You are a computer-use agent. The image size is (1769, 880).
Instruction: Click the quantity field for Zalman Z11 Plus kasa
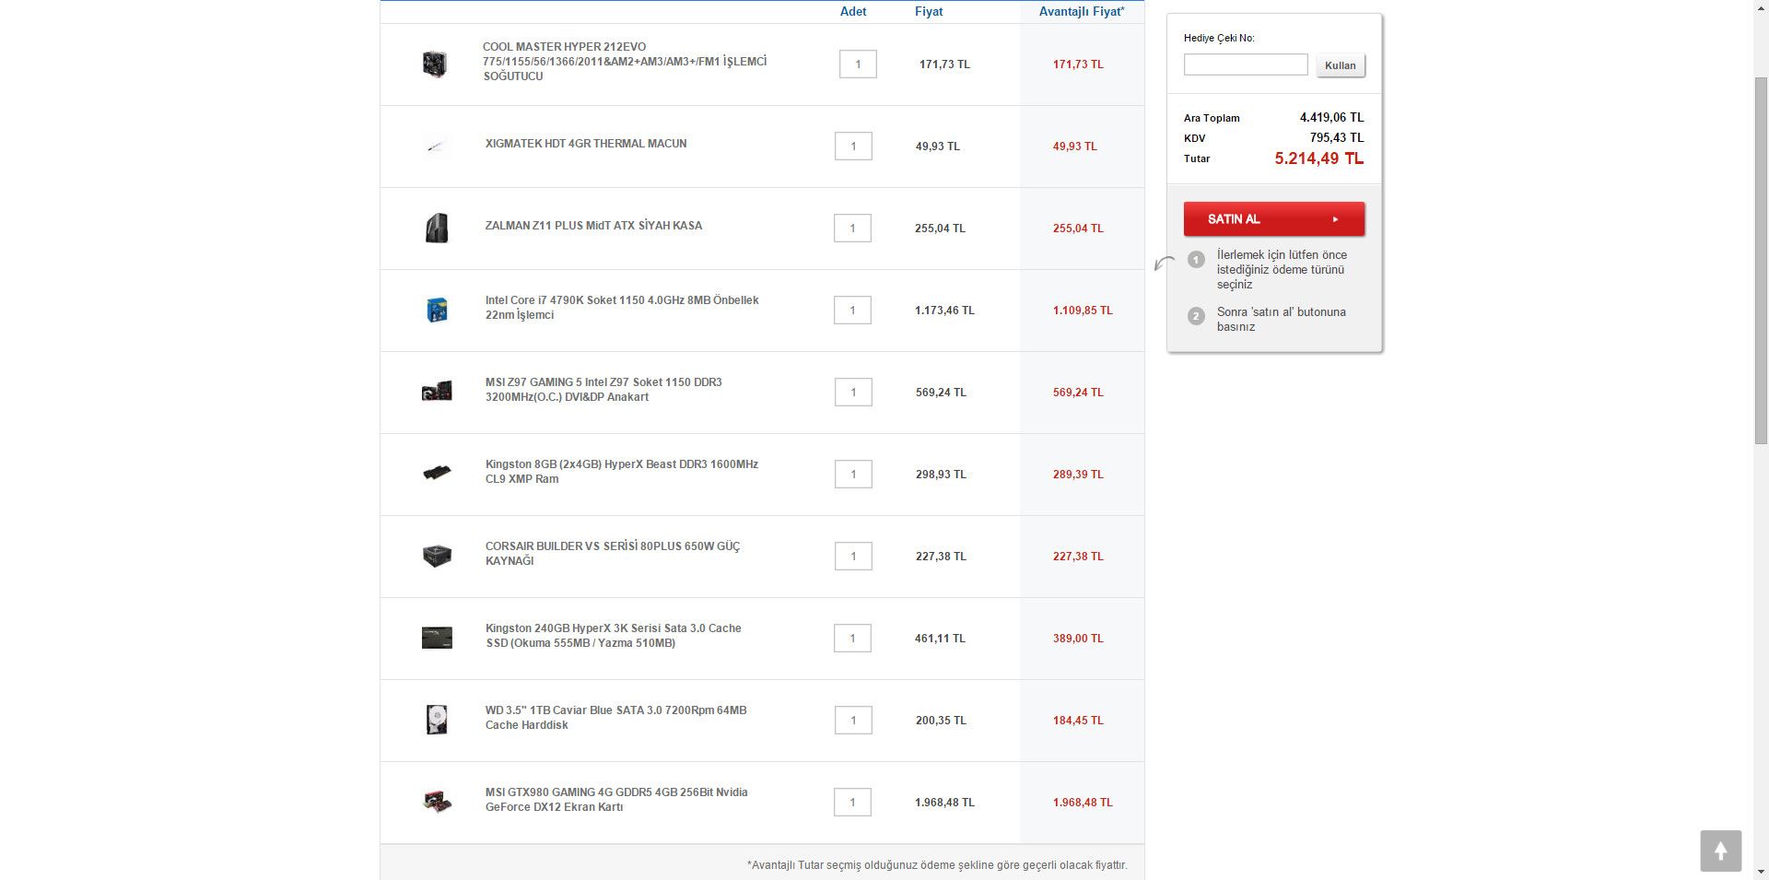[852, 228]
